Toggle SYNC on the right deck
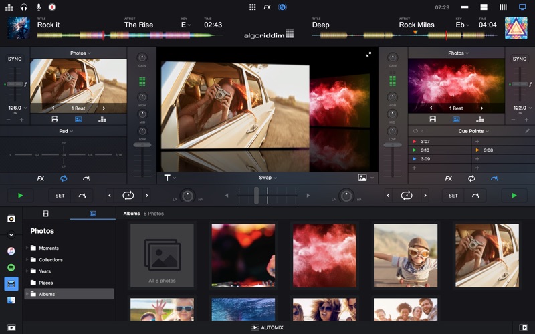The height and width of the screenshot is (334, 535). point(520,59)
